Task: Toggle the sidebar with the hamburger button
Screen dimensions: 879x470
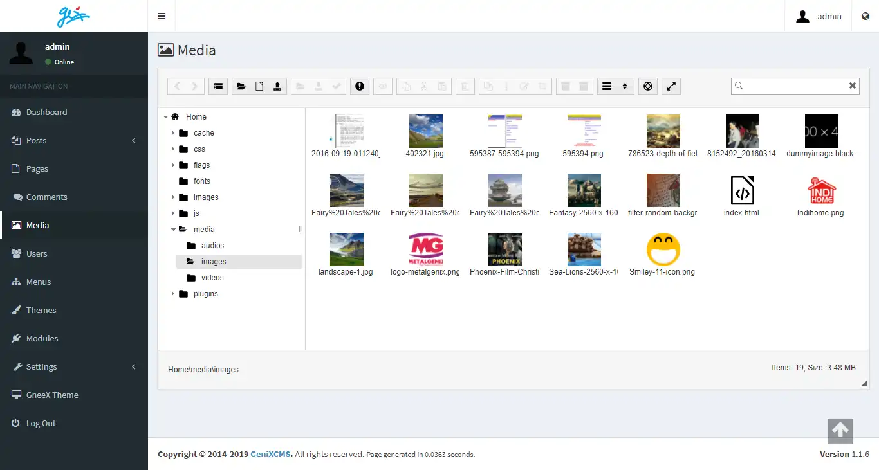Action: point(162,16)
